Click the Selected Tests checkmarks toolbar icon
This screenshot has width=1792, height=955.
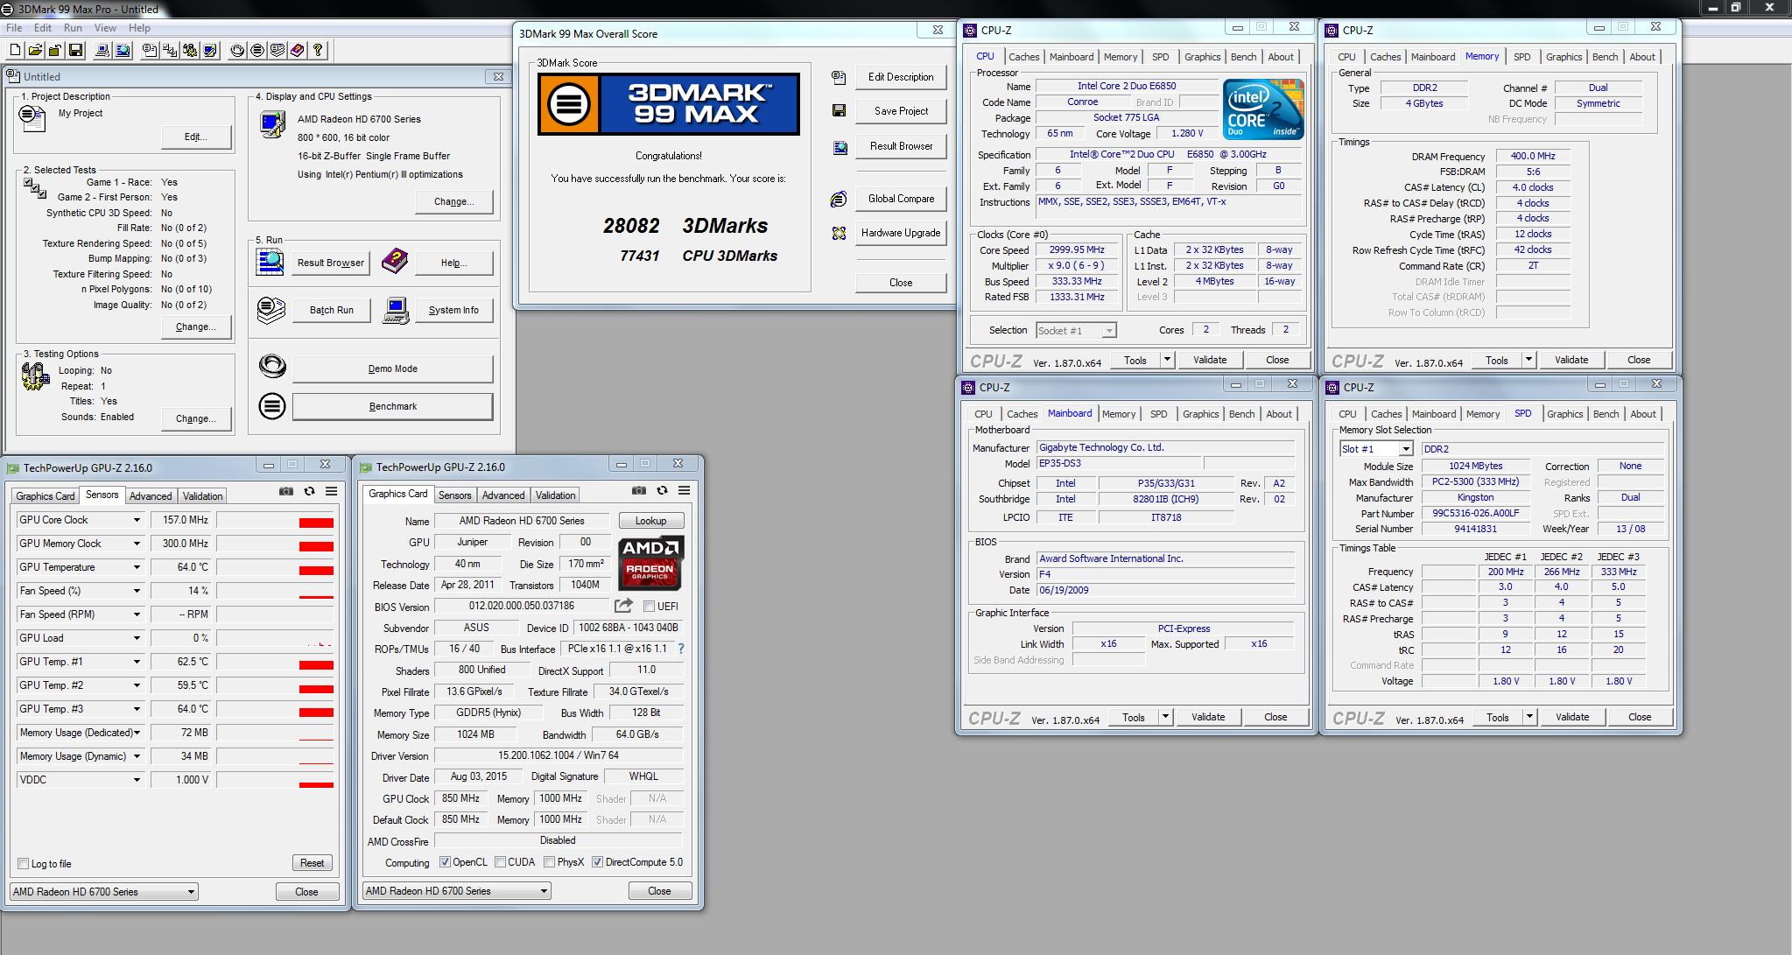point(170,50)
